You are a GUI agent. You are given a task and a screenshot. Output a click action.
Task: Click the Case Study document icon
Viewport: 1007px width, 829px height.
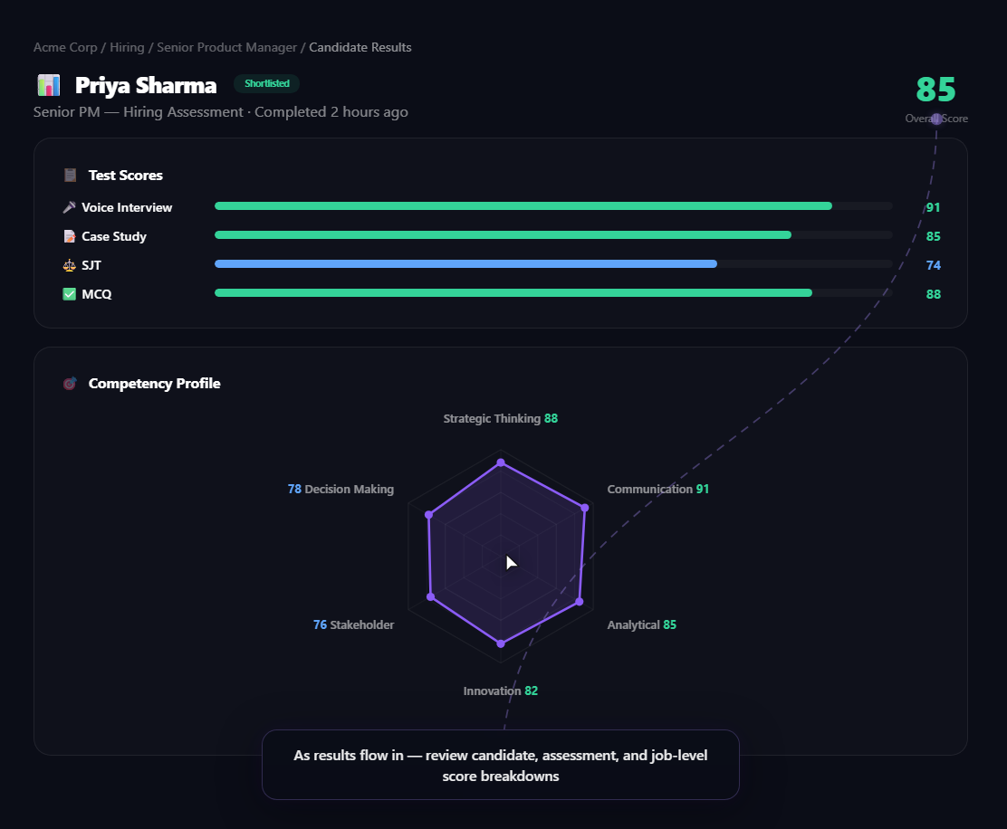point(70,236)
